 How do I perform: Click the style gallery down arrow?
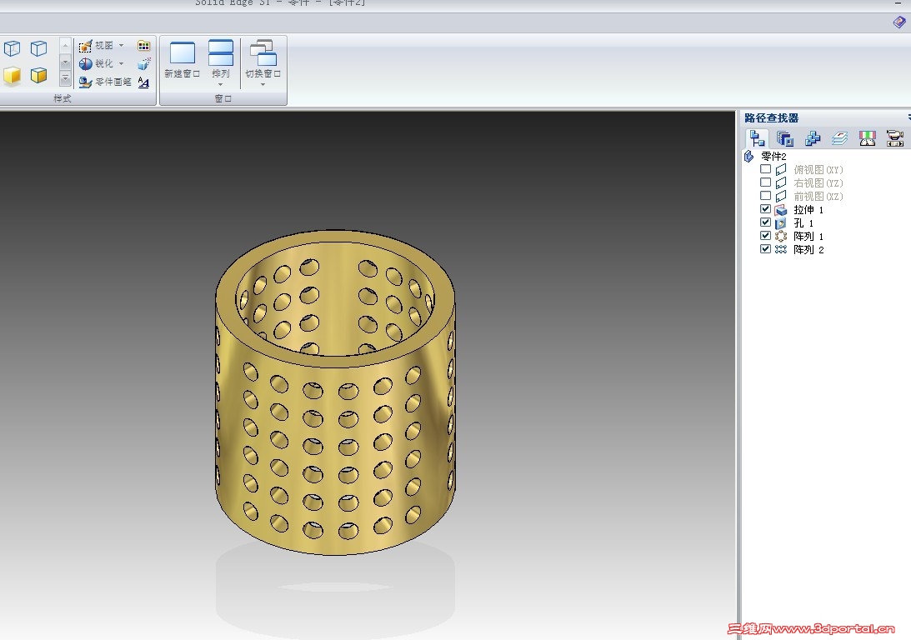pyautogui.click(x=66, y=62)
